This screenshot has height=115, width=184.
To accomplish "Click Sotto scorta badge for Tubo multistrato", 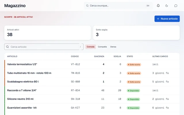I will (134, 73).
